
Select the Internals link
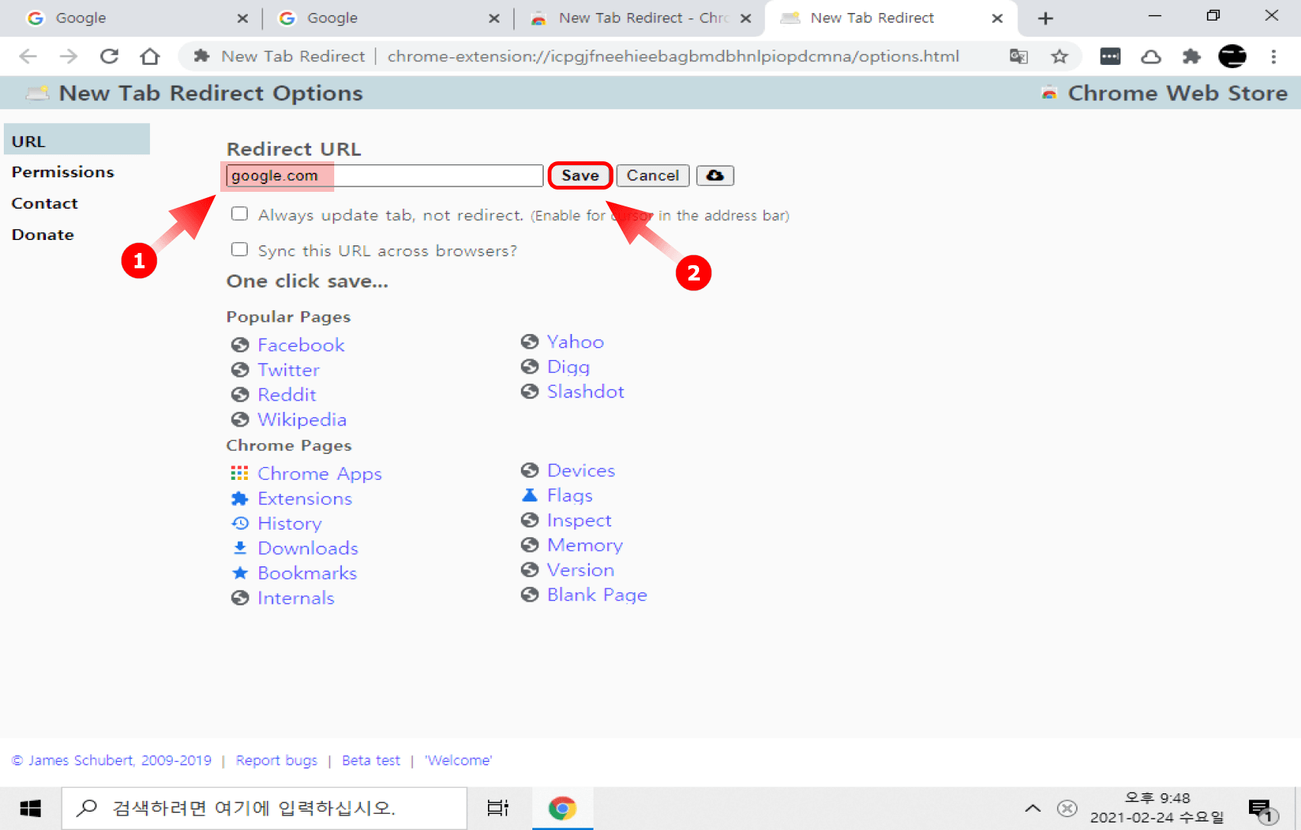click(295, 598)
